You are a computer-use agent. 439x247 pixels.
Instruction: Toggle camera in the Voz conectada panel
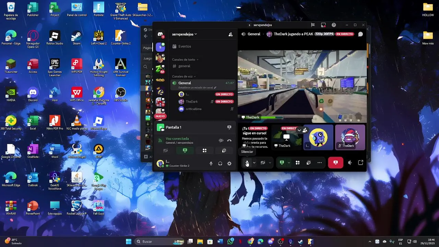[x=165, y=150]
